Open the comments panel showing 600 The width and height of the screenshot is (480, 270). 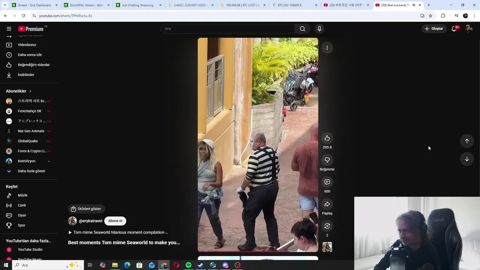[x=327, y=182]
